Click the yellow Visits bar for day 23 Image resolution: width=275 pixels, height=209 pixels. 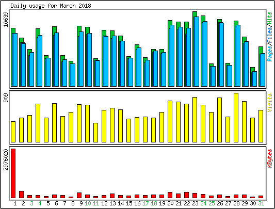[x=195, y=120]
